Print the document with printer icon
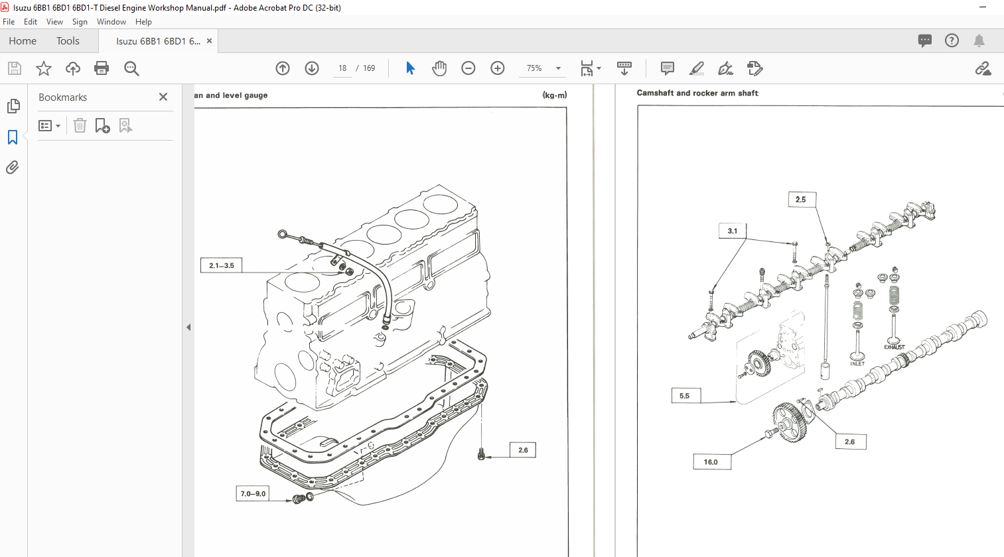 (102, 68)
